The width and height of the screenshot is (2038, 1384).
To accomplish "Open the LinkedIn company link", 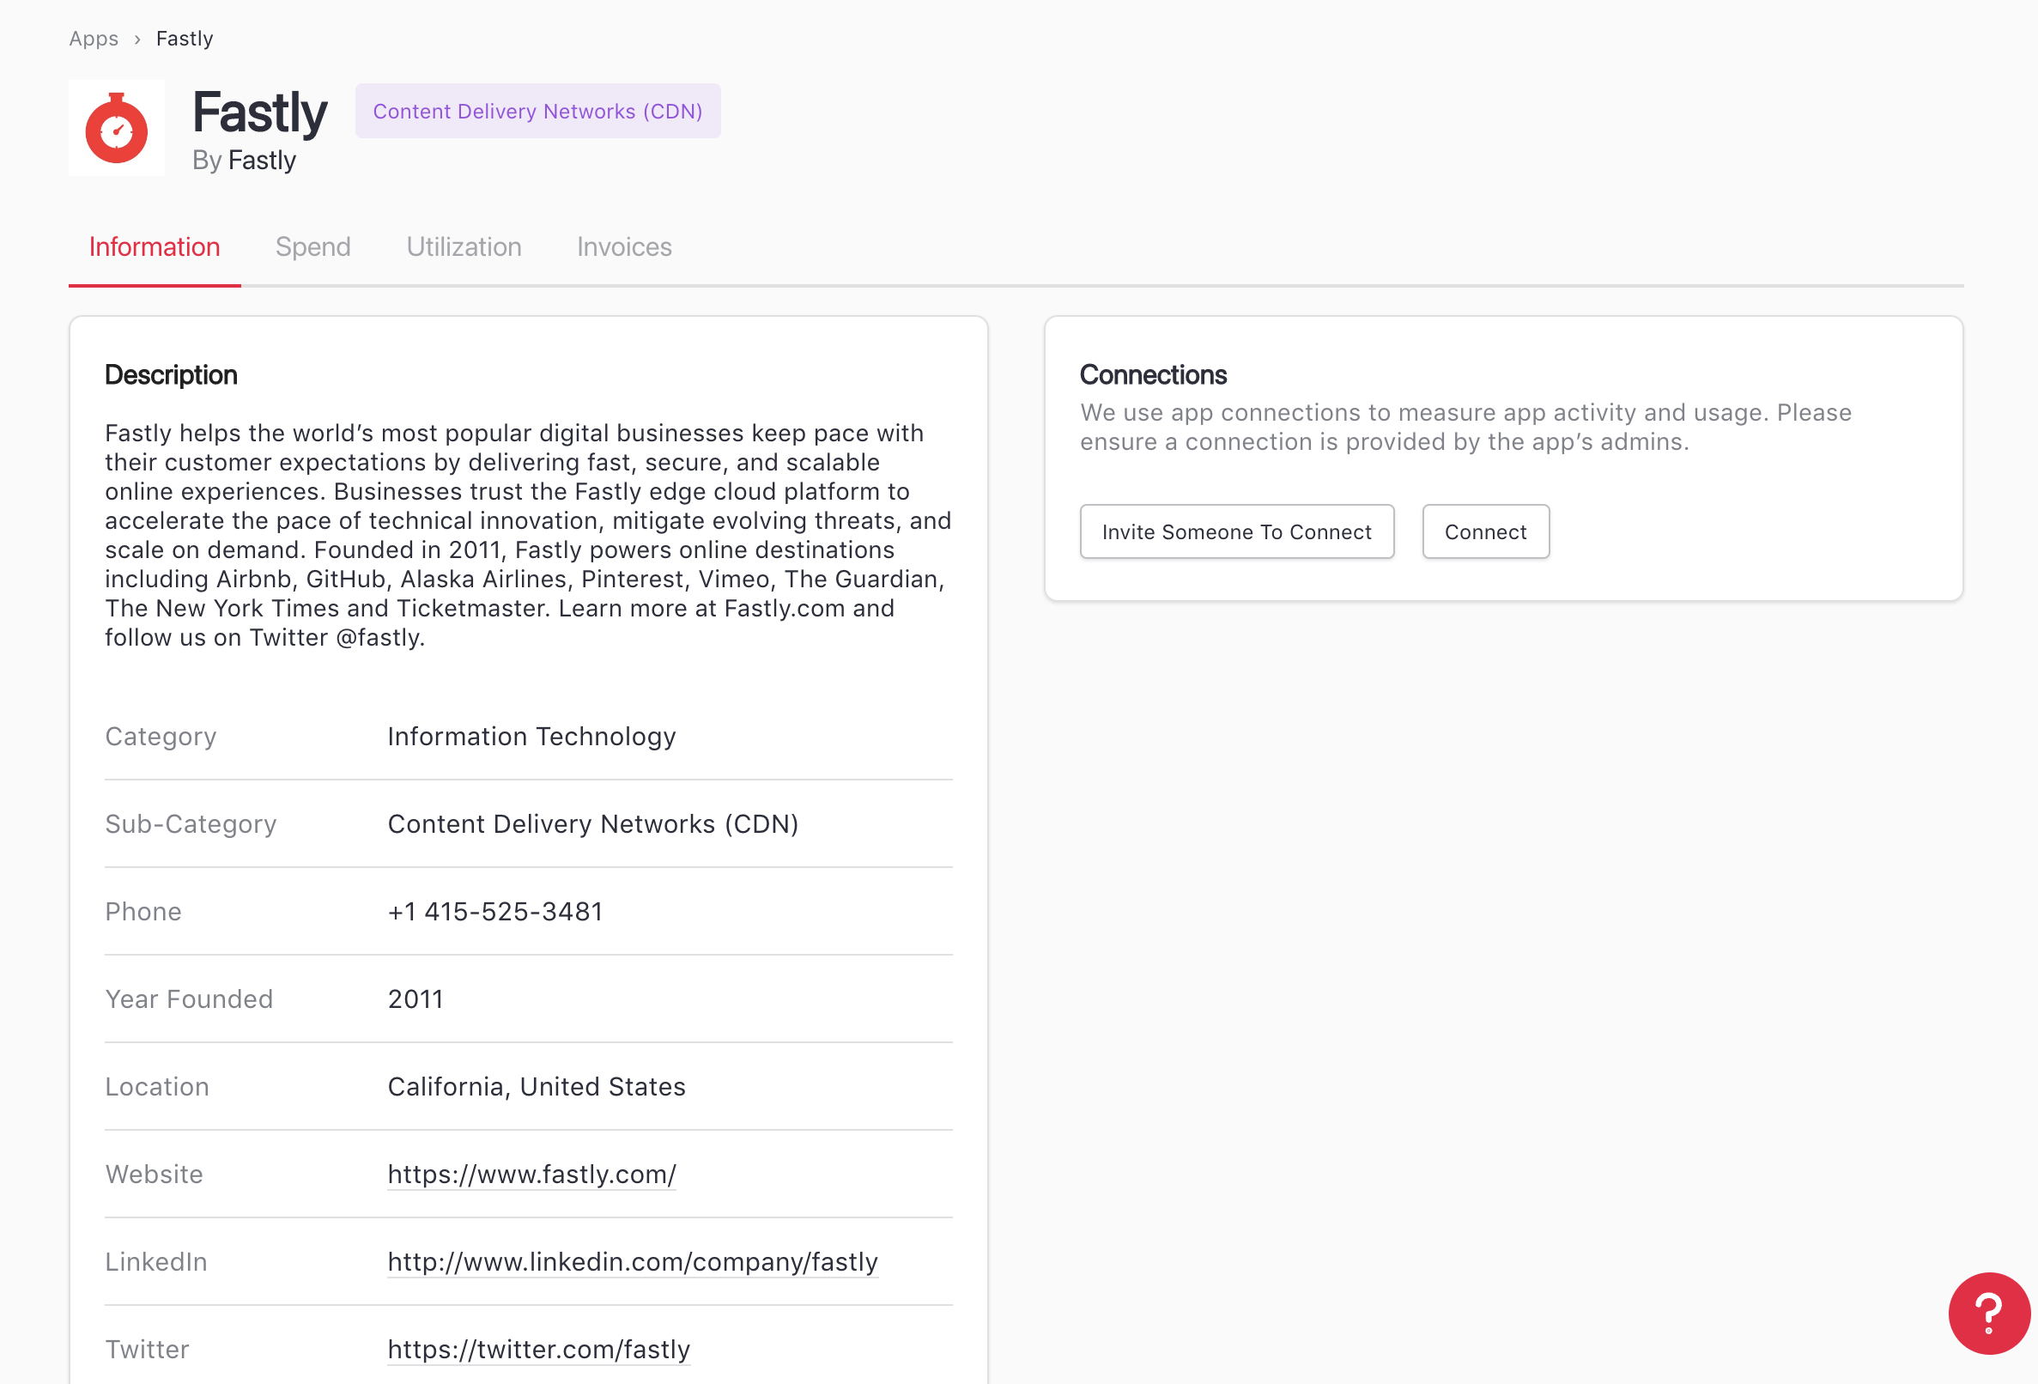I will (x=633, y=1261).
